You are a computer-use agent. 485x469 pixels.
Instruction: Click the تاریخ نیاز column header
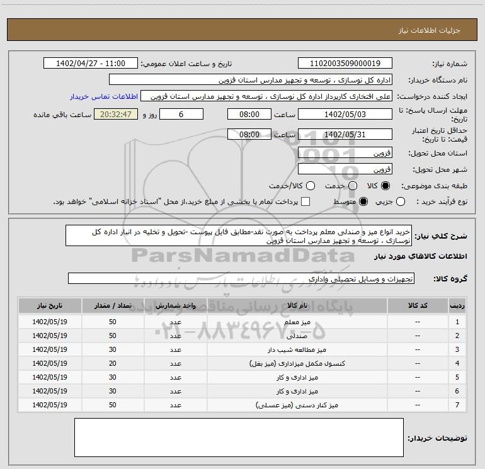(50, 305)
